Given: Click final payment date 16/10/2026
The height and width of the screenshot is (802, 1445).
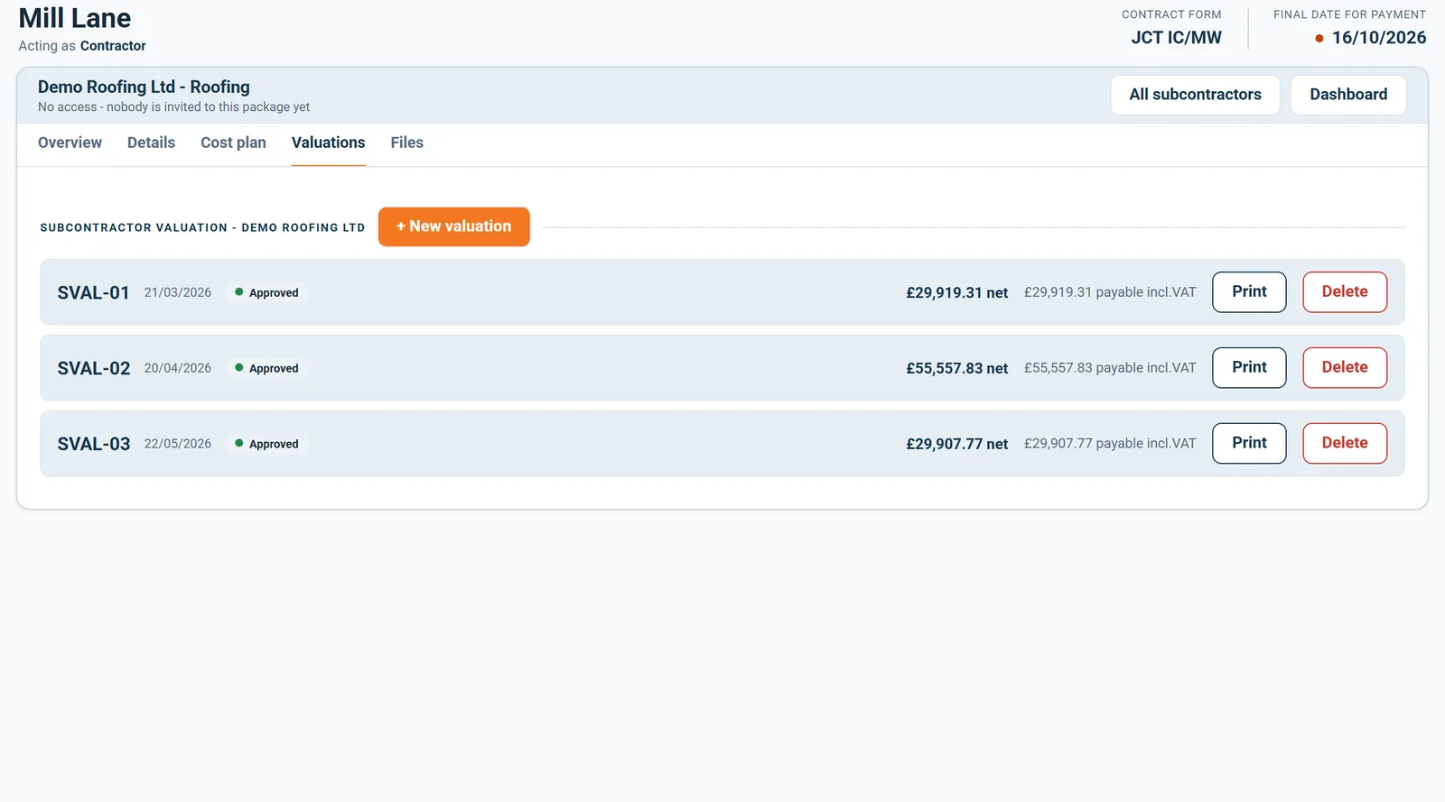Looking at the screenshot, I should point(1379,38).
